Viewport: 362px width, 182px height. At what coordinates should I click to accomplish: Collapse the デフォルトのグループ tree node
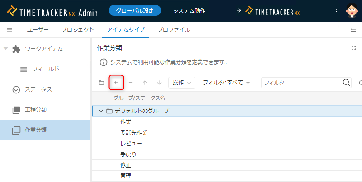pyautogui.click(x=101, y=111)
